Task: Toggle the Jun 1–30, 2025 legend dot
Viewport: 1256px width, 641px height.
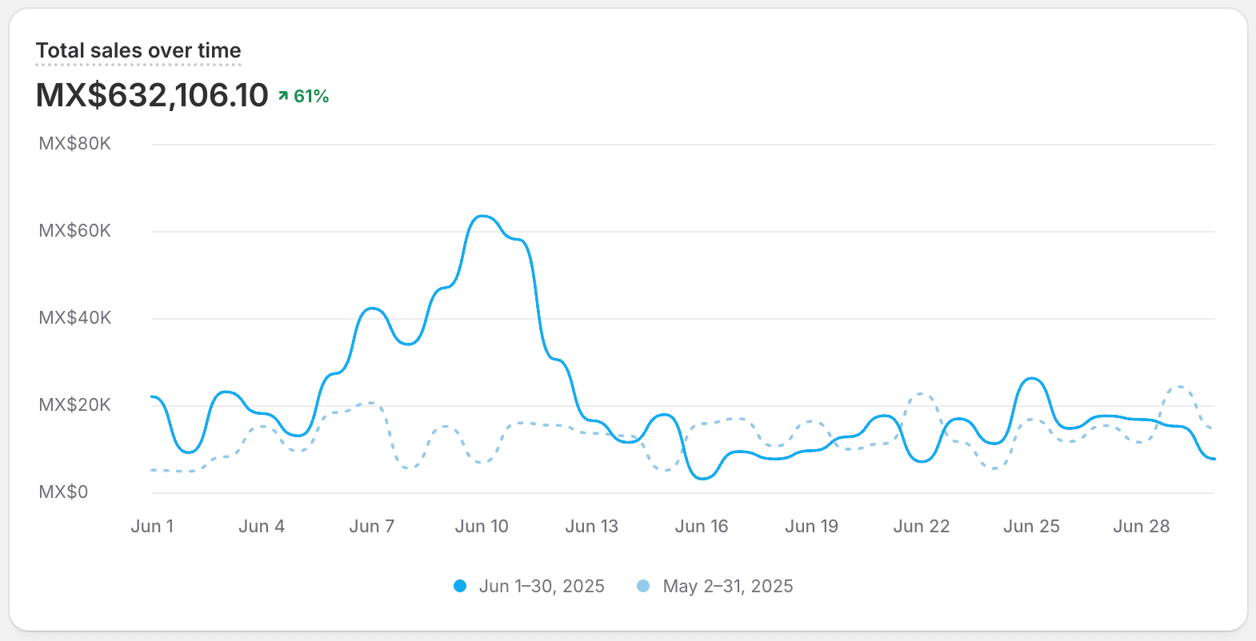Action: tap(460, 586)
